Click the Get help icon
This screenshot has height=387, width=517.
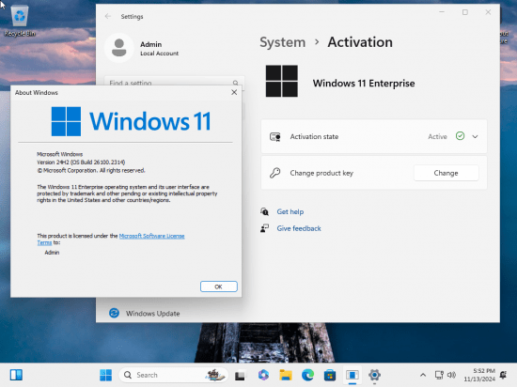pos(265,211)
